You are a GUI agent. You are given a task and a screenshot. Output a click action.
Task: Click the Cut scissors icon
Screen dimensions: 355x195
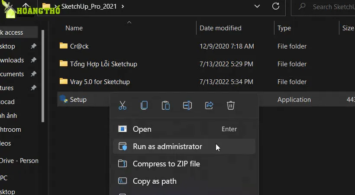click(123, 105)
